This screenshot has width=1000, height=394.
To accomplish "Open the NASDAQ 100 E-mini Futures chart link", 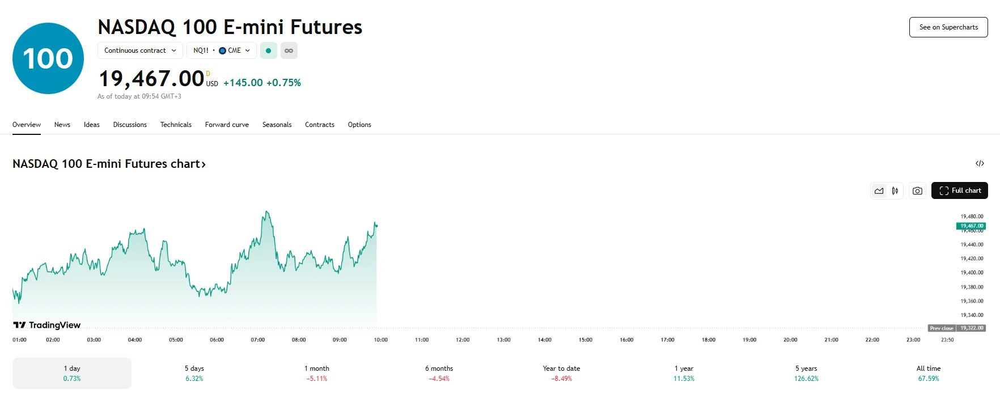I will point(109,164).
